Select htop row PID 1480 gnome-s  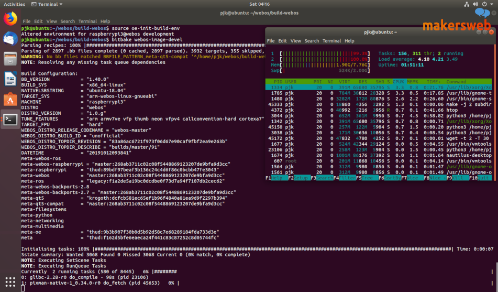(379, 99)
